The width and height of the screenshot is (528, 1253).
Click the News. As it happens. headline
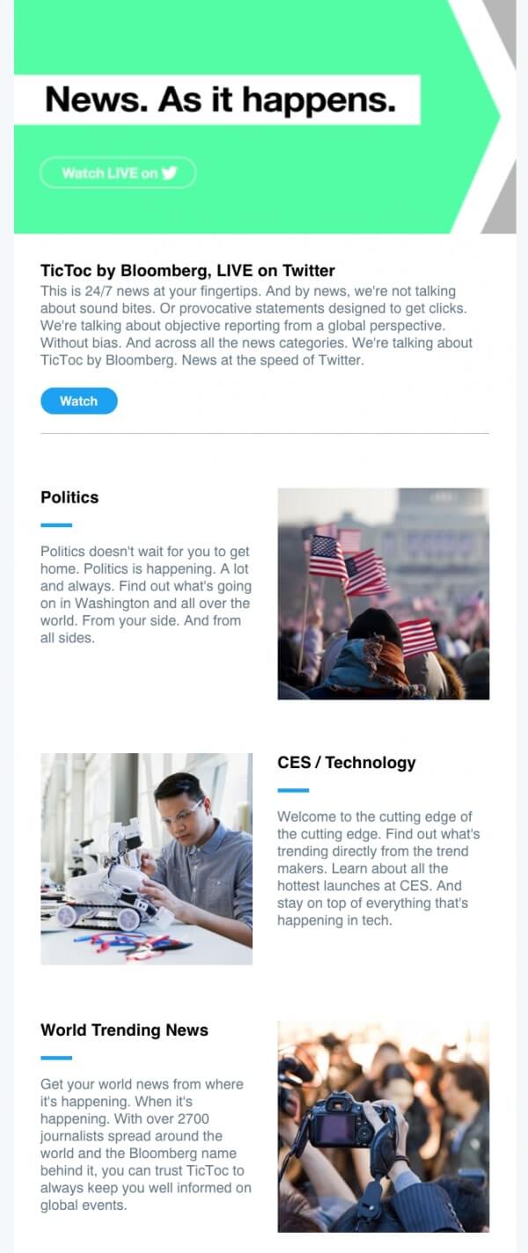coord(220,99)
